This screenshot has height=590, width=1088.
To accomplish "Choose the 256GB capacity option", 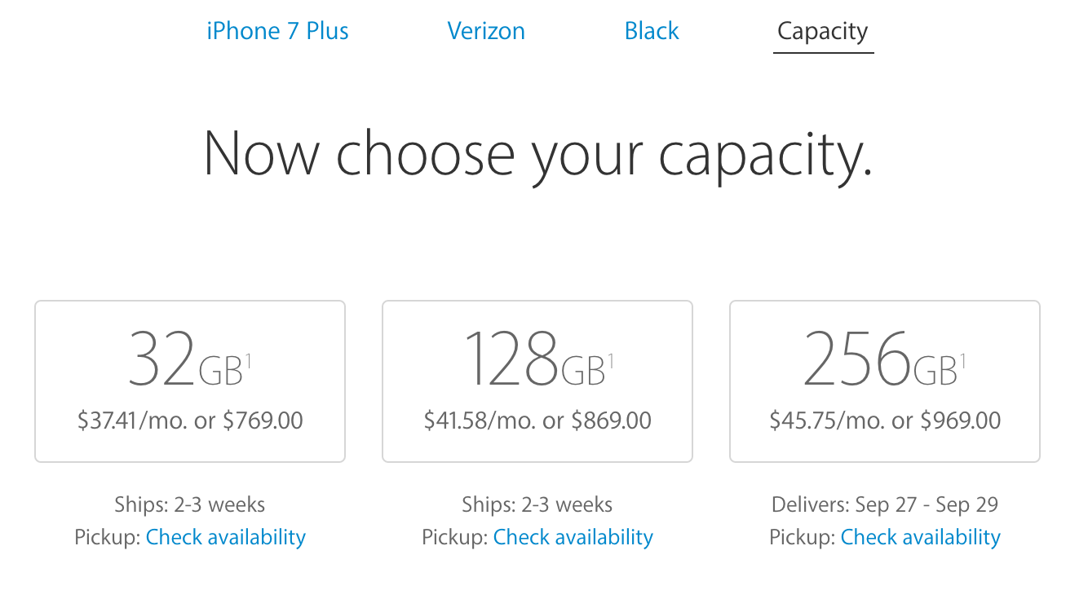I will 885,381.
